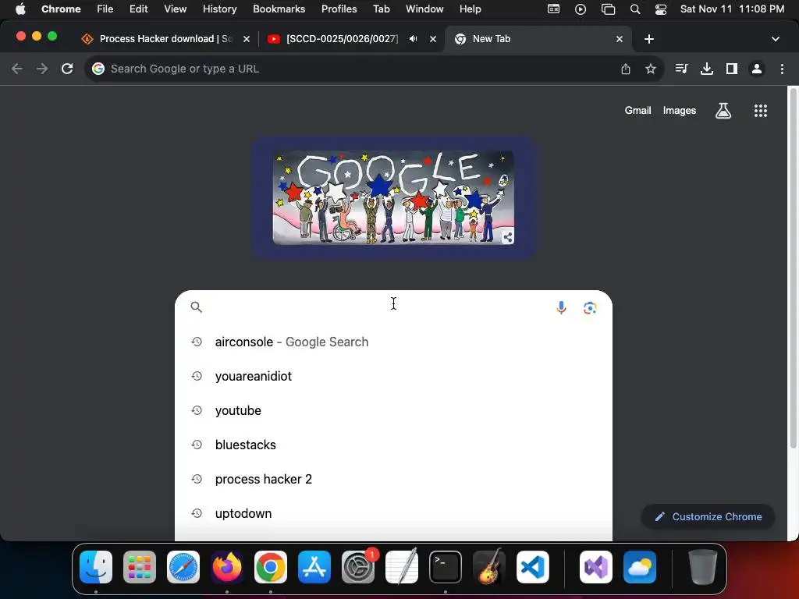Screen dimensions: 799x599
Task: Open Spotlight search in menu bar
Action: pos(635,9)
